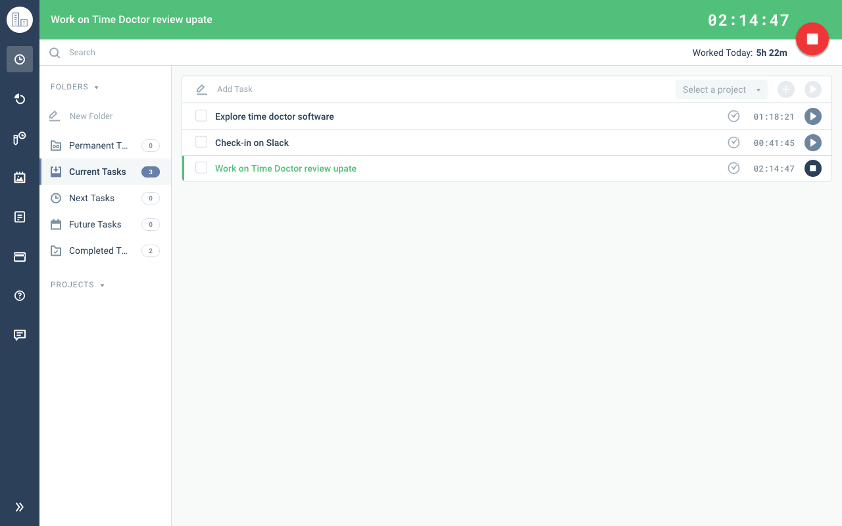Image resolution: width=842 pixels, height=526 pixels.
Task: Open the chat feedback sidebar icon
Action: (x=20, y=335)
